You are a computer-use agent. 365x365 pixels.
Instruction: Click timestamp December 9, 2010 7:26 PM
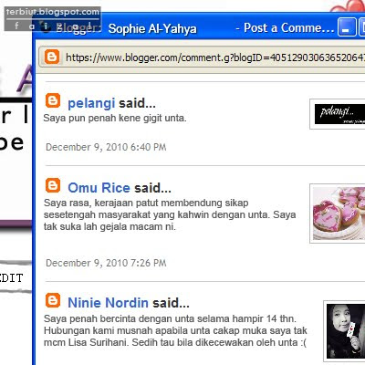(x=106, y=263)
